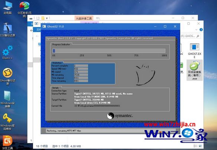
Task: Click the folder icon in the rear explorer title bar
Action: click(x=43, y=18)
